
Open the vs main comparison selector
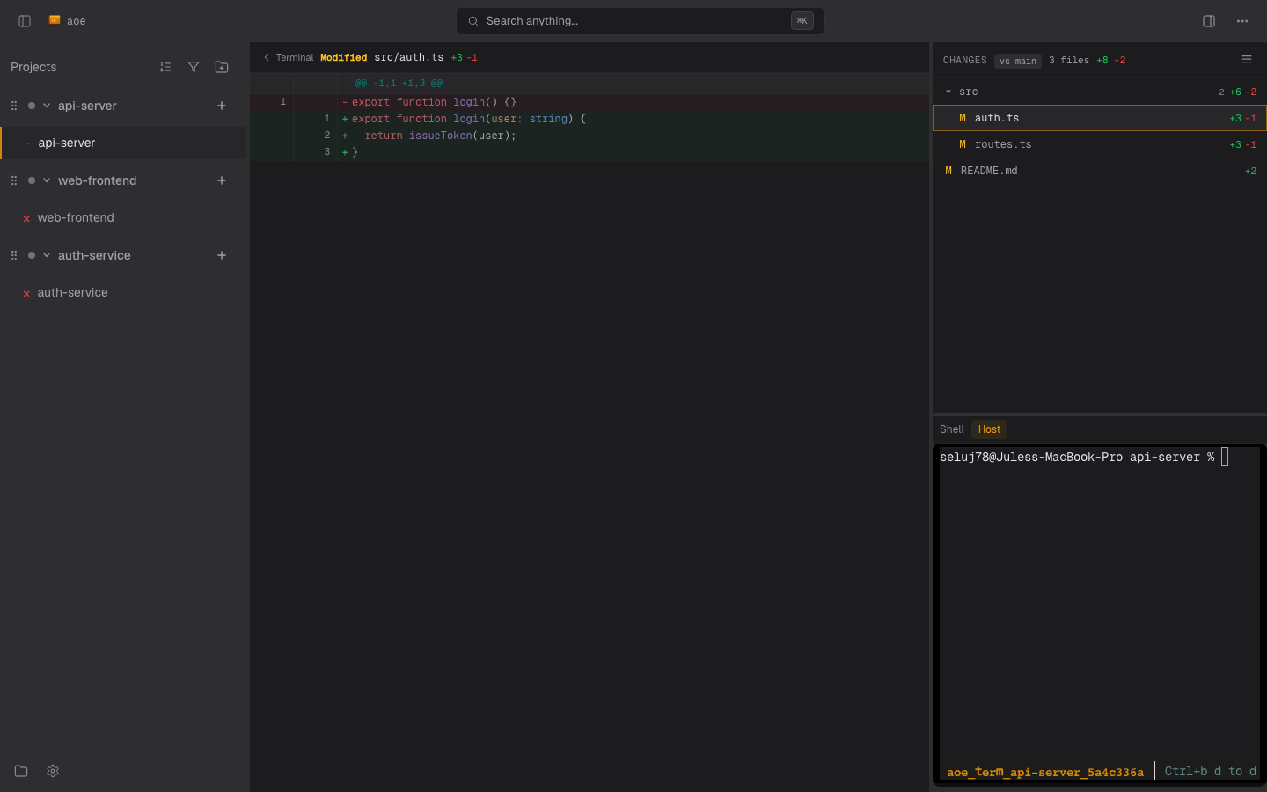1018,61
